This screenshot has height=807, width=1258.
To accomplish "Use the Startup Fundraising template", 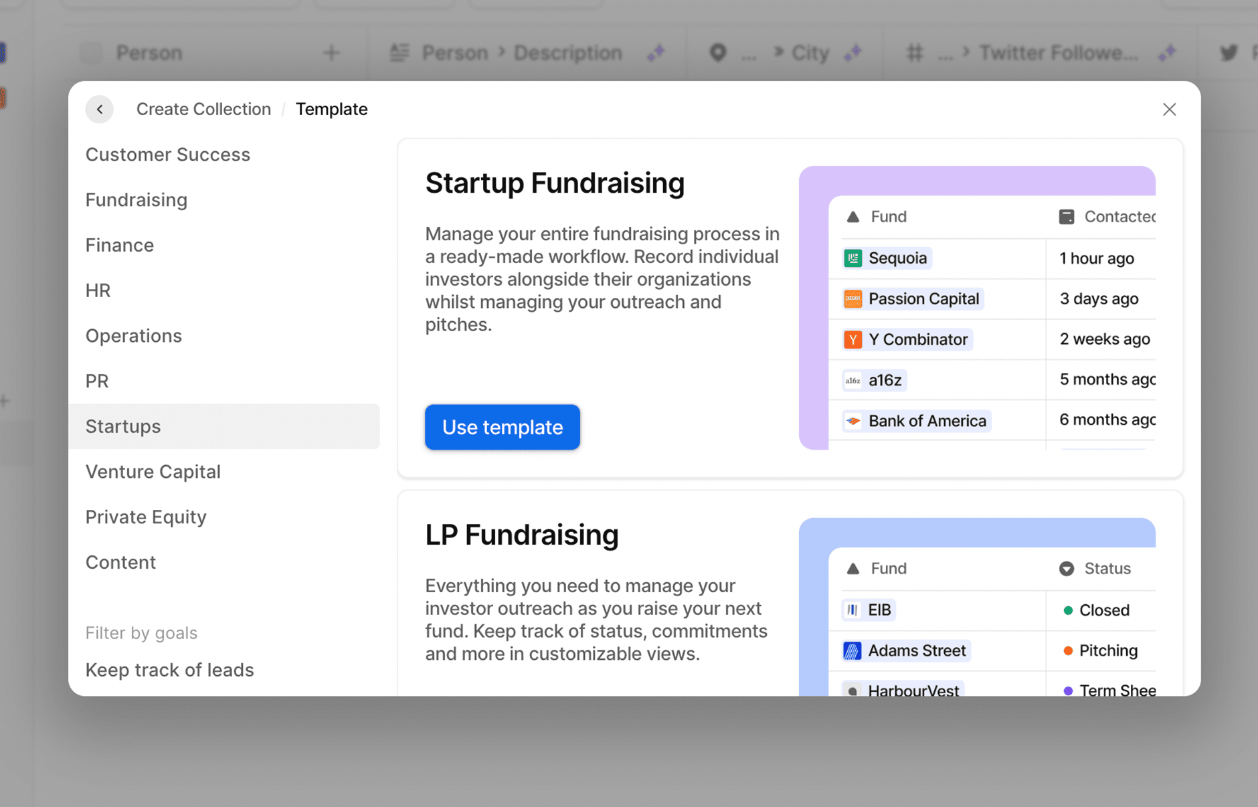I will click(x=503, y=427).
